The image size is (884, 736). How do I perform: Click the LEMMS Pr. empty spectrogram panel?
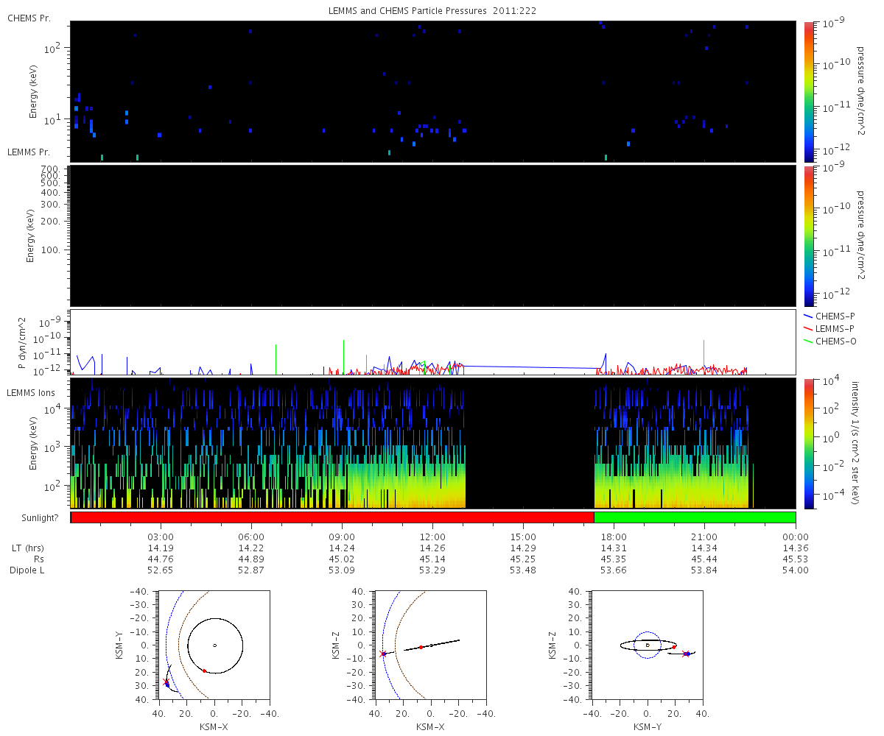[433, 236]
